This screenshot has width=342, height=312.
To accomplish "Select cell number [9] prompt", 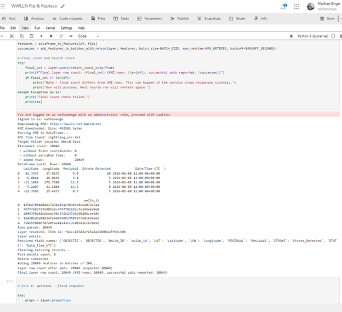I will (10, 281).
